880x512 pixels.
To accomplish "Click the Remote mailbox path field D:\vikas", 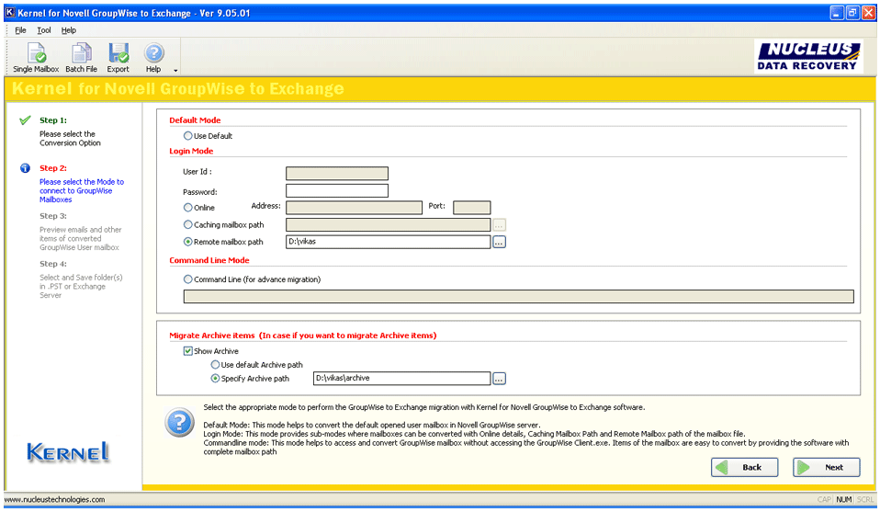I will pyautogui.click(x=389, y=242).
